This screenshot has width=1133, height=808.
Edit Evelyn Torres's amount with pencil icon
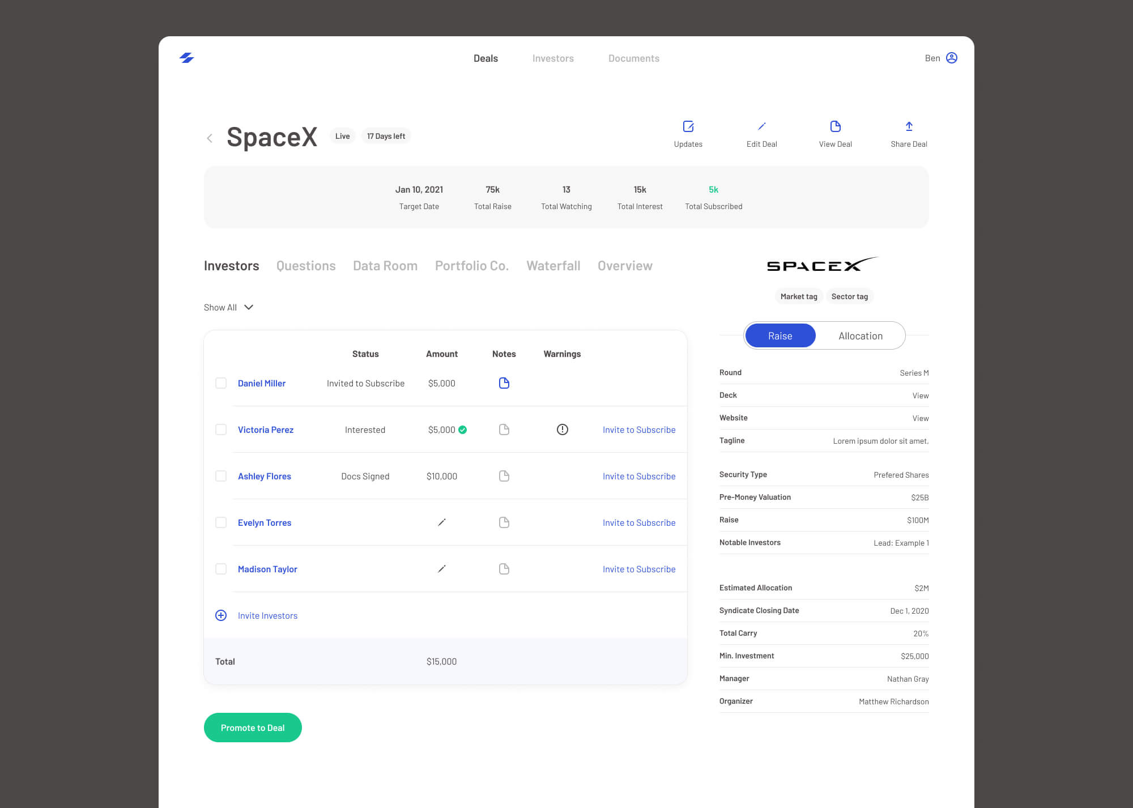442,522
